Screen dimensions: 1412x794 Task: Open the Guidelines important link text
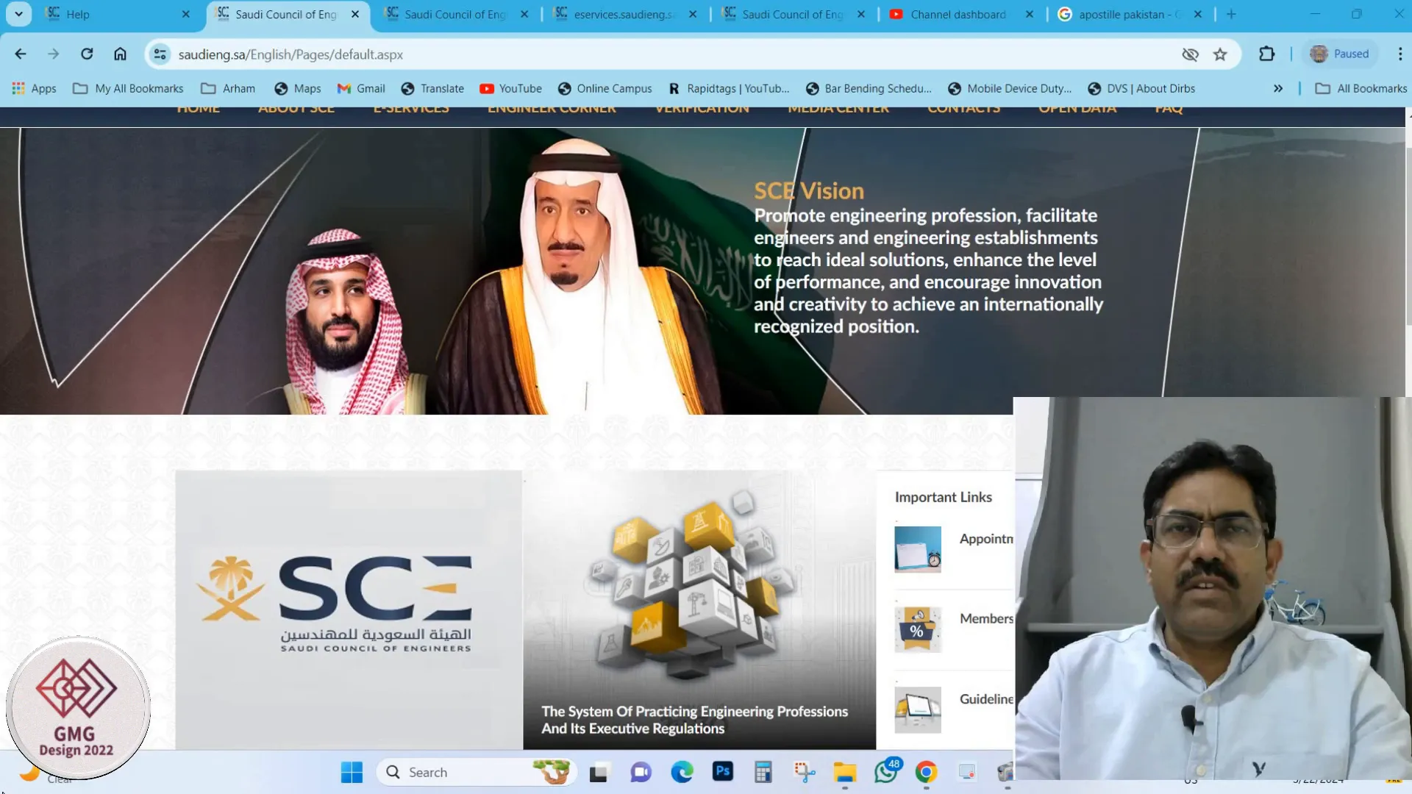click(x=986, y=699)
